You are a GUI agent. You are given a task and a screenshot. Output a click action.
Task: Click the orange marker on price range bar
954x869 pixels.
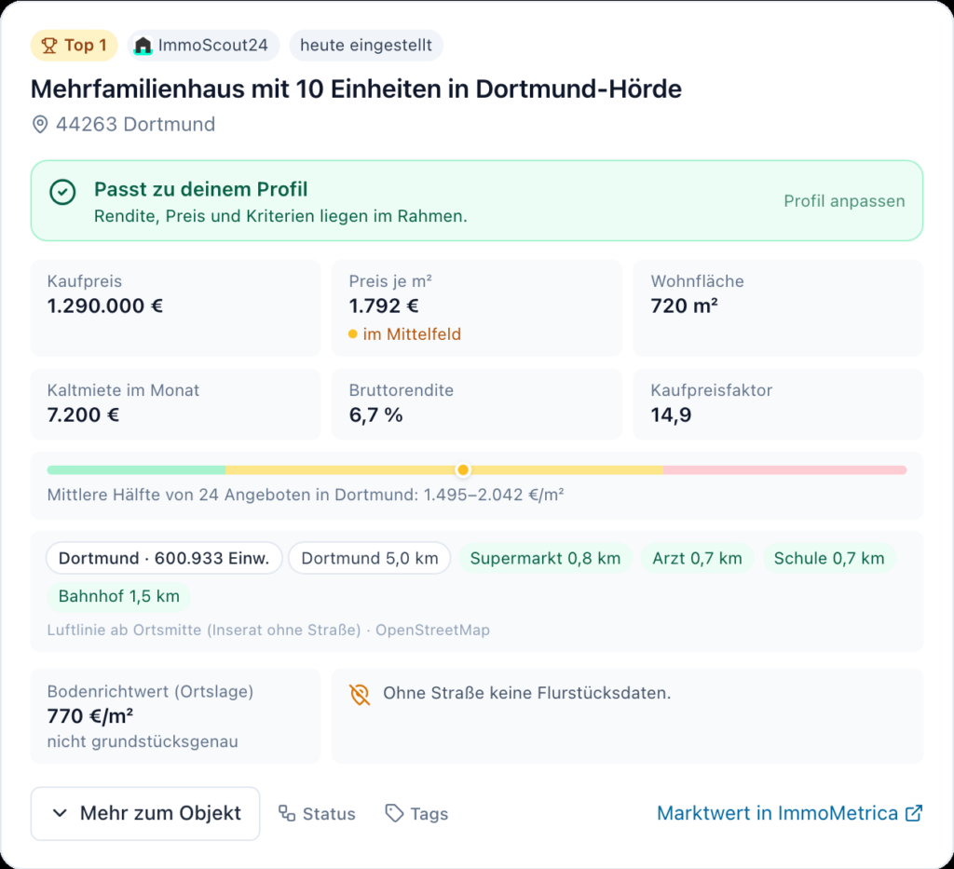(463, 470)
